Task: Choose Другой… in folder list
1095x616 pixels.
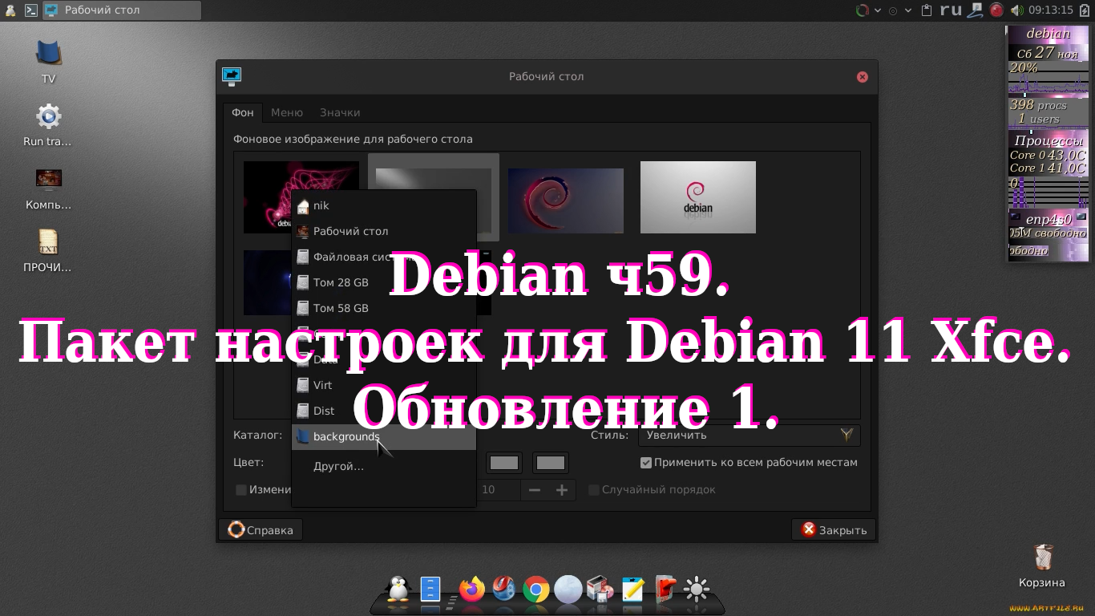Action: pos(384,467)
